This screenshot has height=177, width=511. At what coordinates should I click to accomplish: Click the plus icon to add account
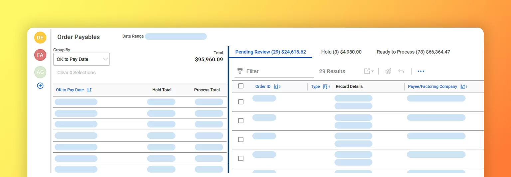click(x=40, y=86)
